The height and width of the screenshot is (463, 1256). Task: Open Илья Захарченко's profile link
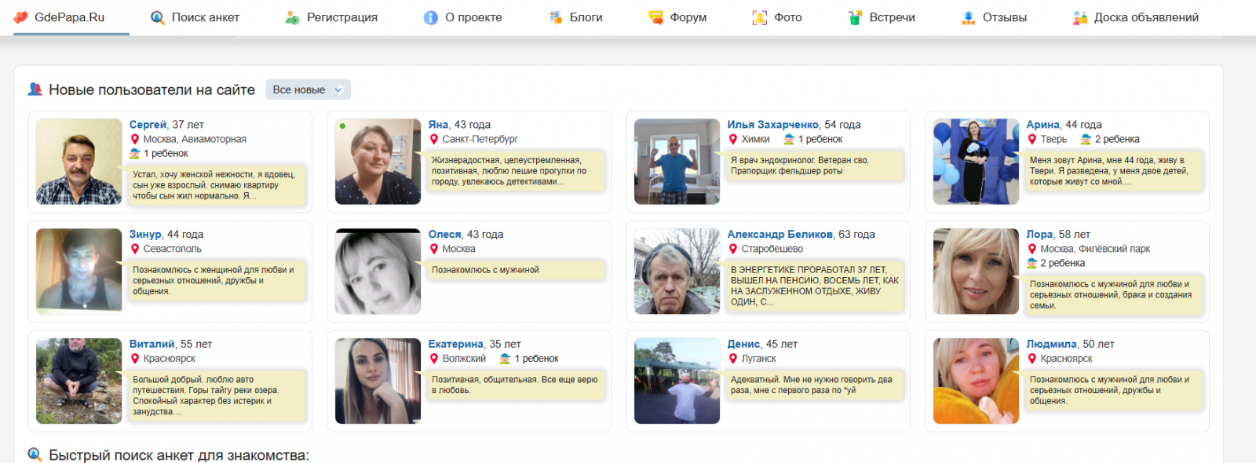tap(773, 124)
